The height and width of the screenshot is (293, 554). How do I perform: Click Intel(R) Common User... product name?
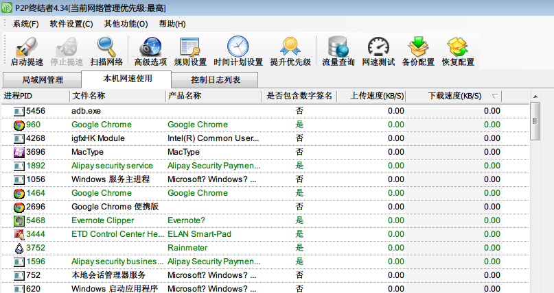tap(213, 138)
